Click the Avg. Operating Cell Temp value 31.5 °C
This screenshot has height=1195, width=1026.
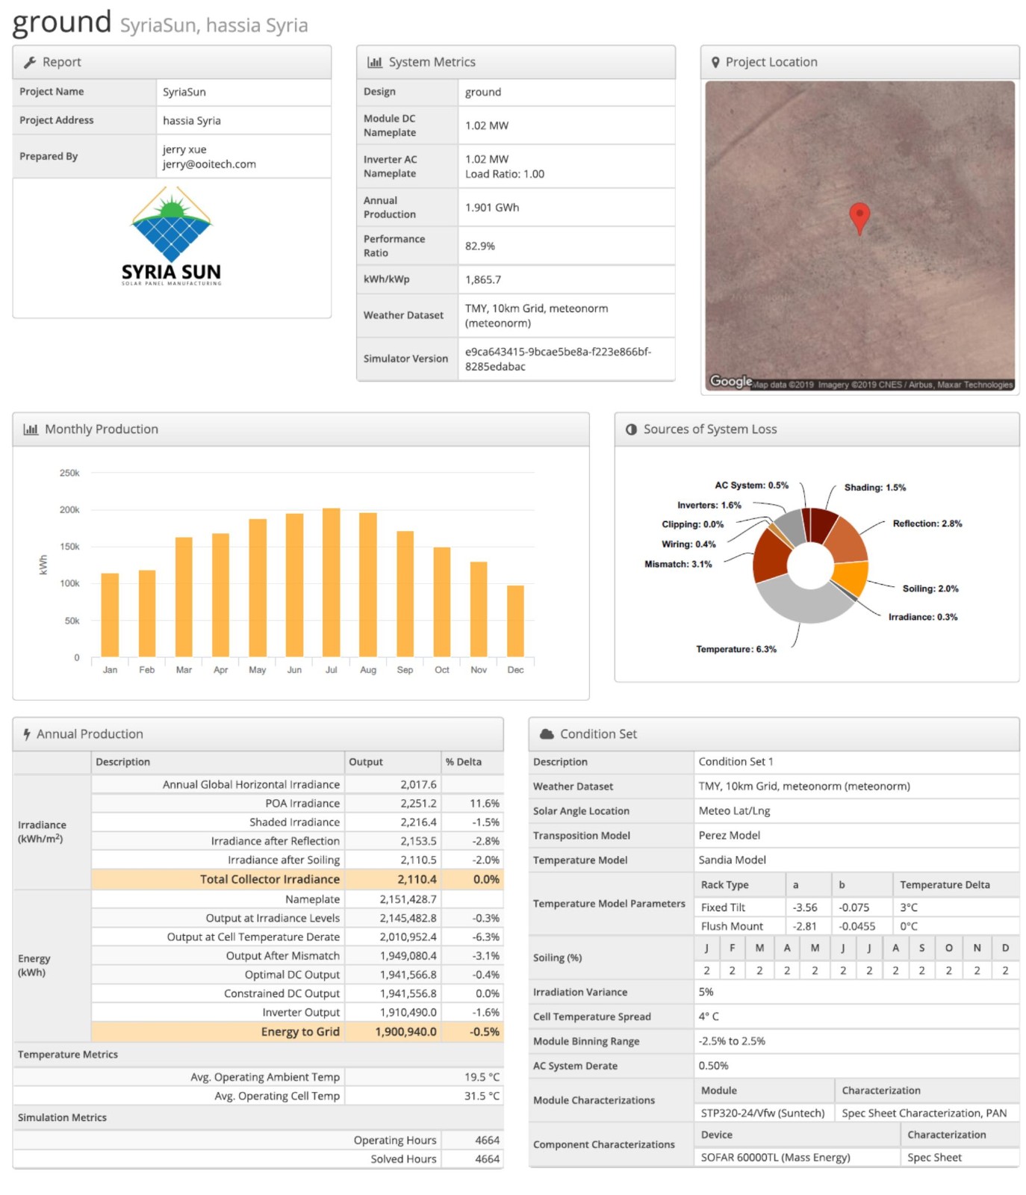482,1096
